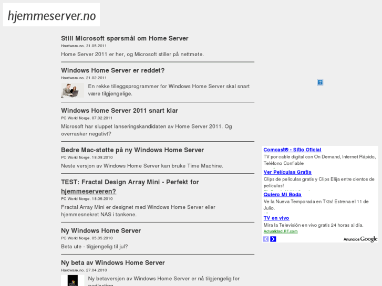
Task: Click summary Neste versjon av Windows Home Server
Action: (x=142, y=166)
